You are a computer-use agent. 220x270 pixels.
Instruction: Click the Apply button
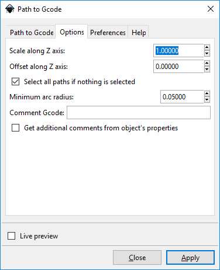coord(190,258)
